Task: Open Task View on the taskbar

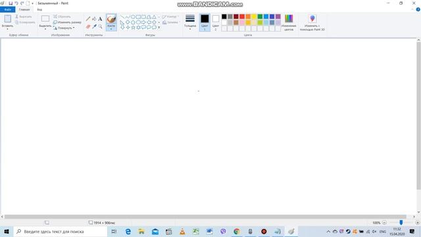Action: click(114, 231)
